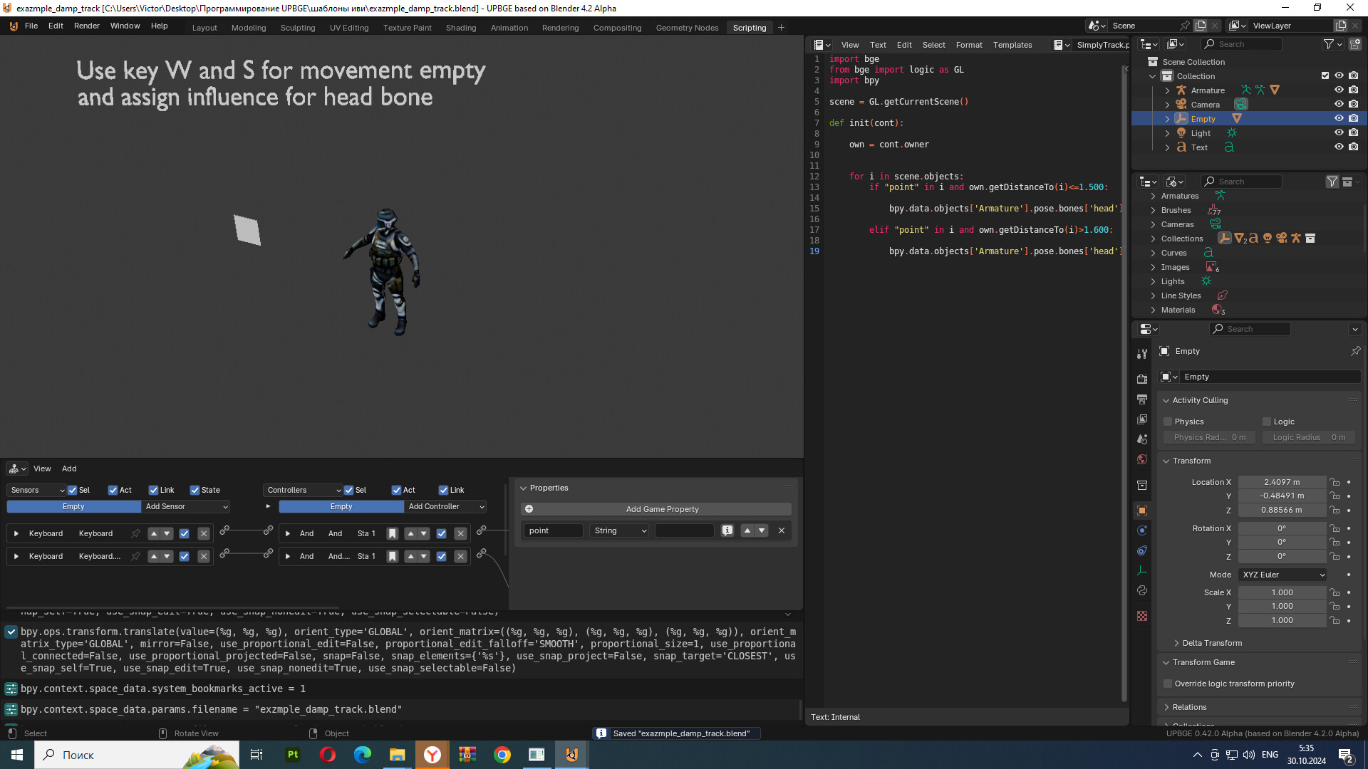Open the Add Controller dropdown button
Viewport: 1368px width, 769px height.
[x=446, y=506]
